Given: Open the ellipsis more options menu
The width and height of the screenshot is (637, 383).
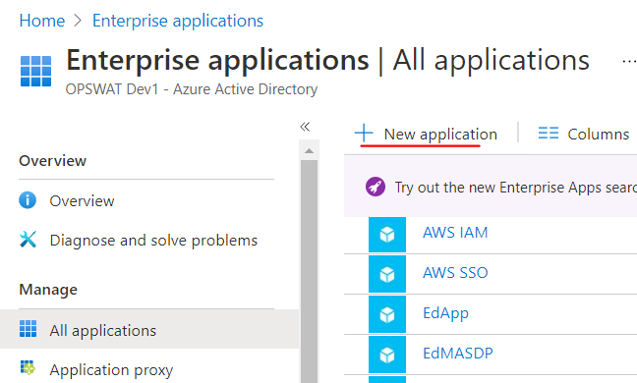Looking at the screenshot, I should pos(629,62).
